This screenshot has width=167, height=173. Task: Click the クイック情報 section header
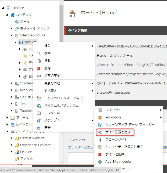click(x=116, y=31)
